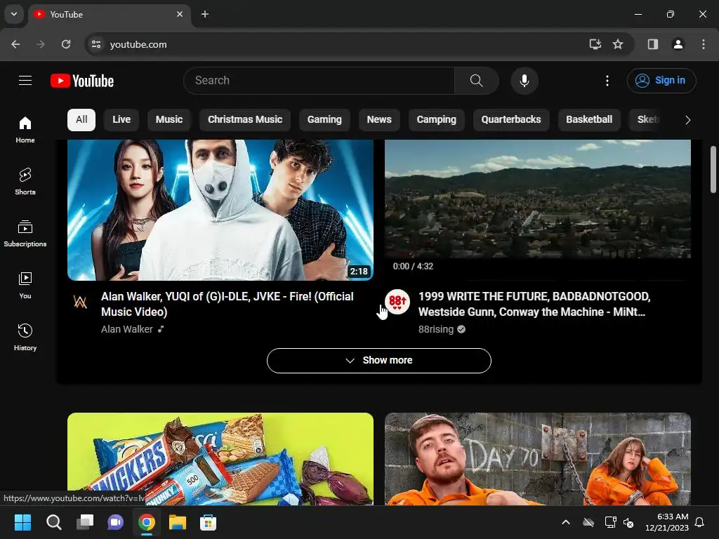Open 1999 WRITE THE FUTURE video title
The width and height of the screenshot is (719, 539).
(534, 304)
